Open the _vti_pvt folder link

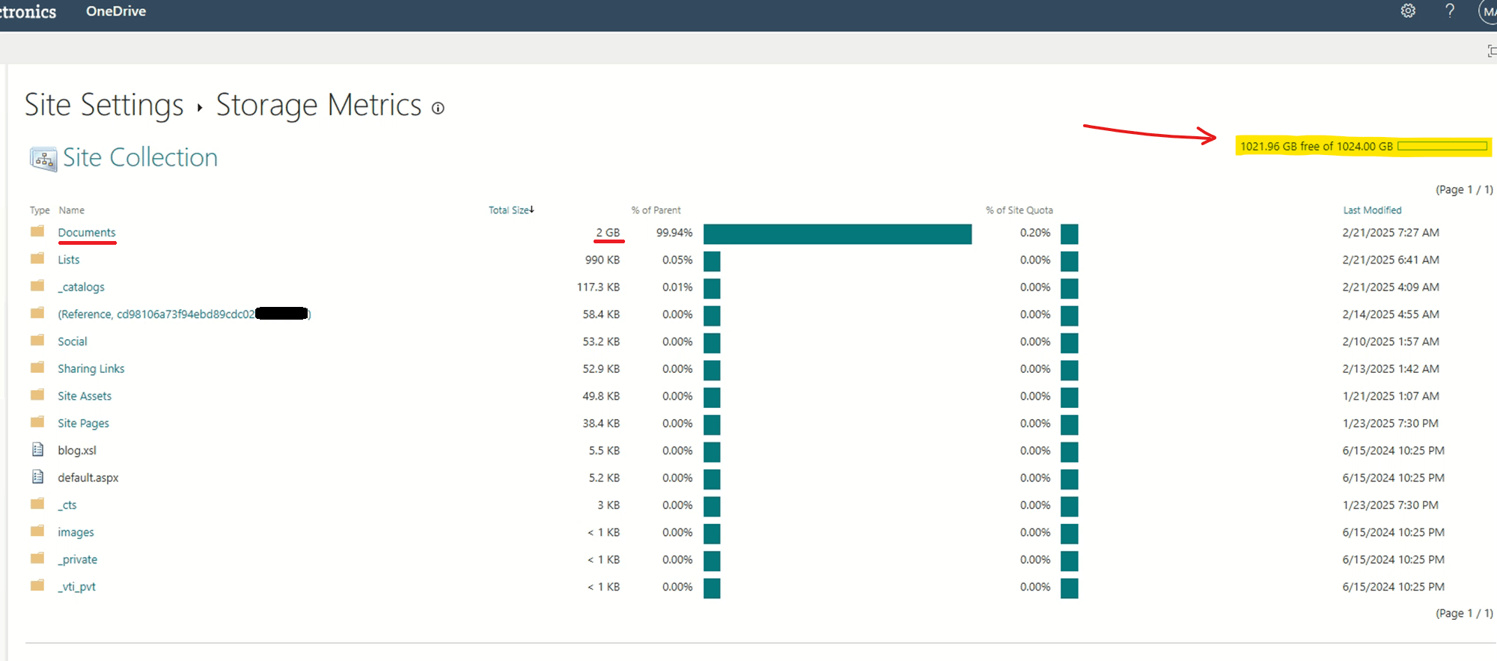click(x=76, y=587)
